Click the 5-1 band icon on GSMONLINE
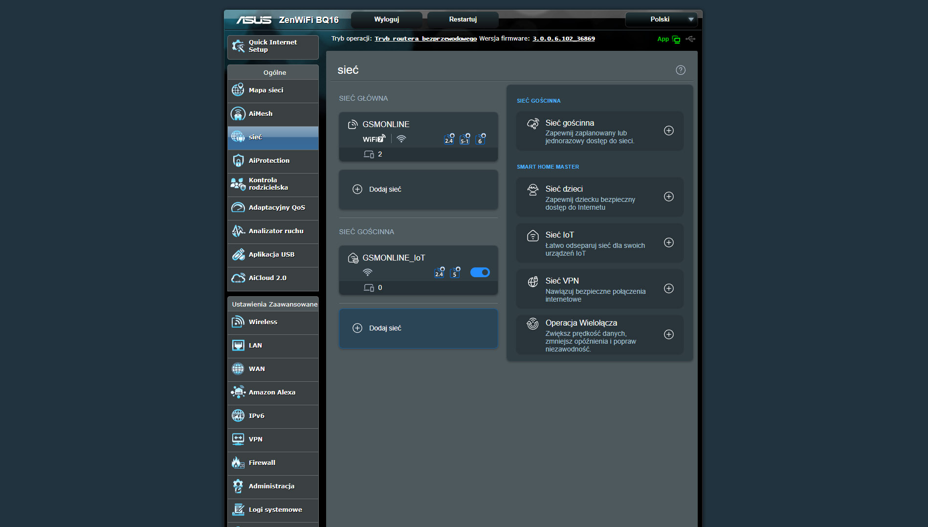This screenshot has height=527, width=928. tap(464, 139)
